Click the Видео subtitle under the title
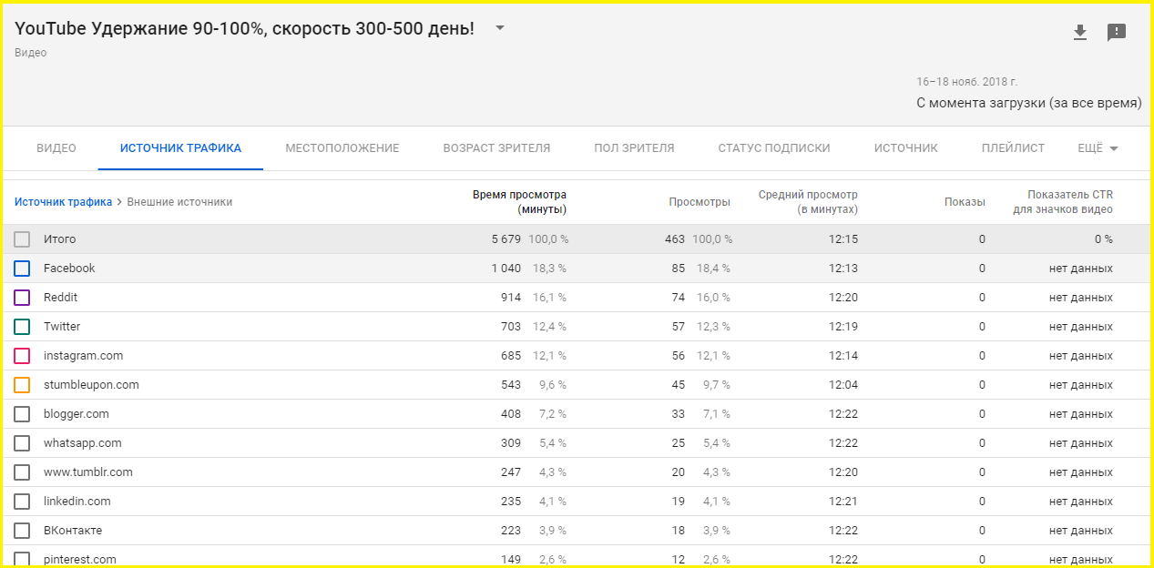 31,53
